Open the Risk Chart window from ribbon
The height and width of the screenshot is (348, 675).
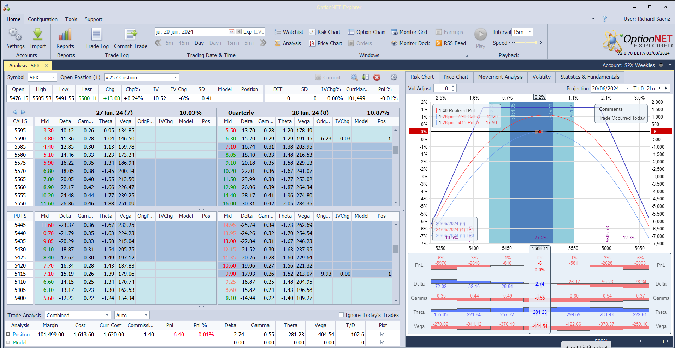coord(325,32)
